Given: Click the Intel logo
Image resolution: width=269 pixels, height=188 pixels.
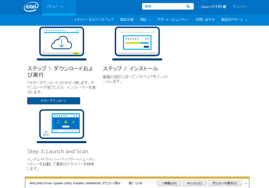Looking at the screenshot, I should (31, 7).
